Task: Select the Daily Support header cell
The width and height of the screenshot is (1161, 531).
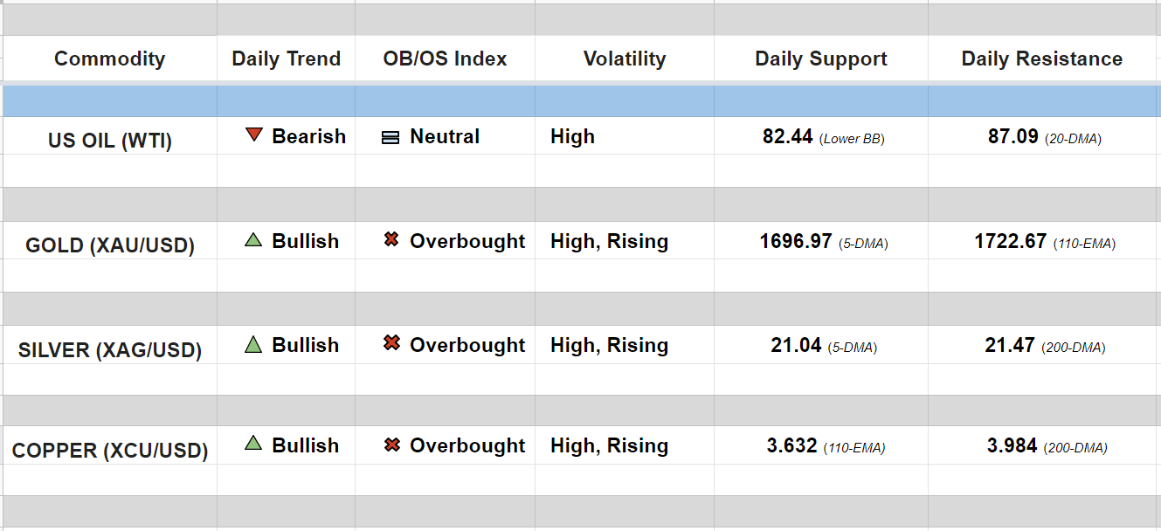Action: (x=820, y=59)
